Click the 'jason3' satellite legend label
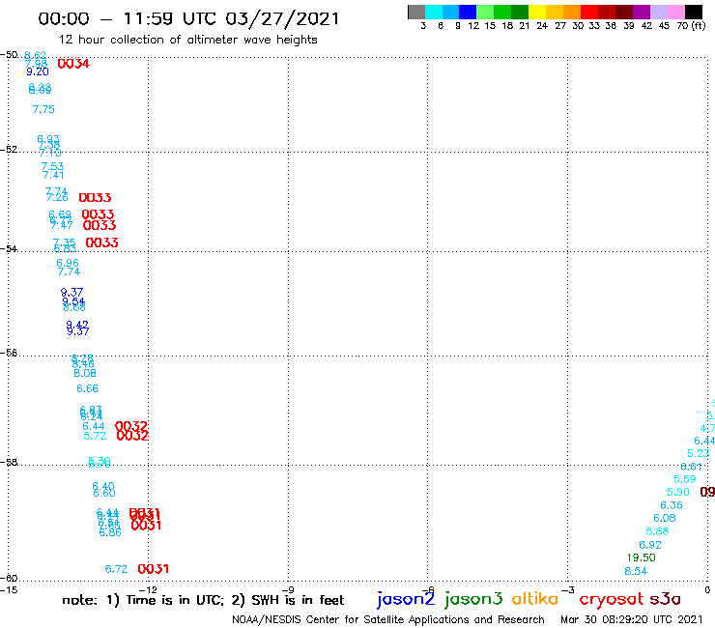The width and height of the screenshot is (715, 628). point(473,599)
